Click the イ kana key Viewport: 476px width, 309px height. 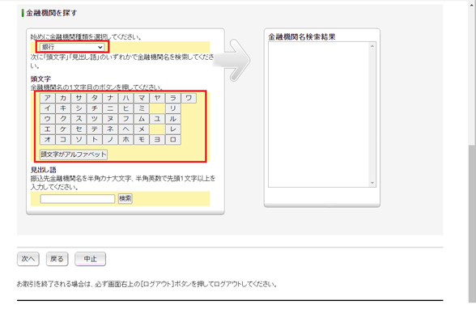click(47, 108)
